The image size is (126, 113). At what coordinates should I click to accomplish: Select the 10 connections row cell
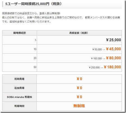pos(20,49)
